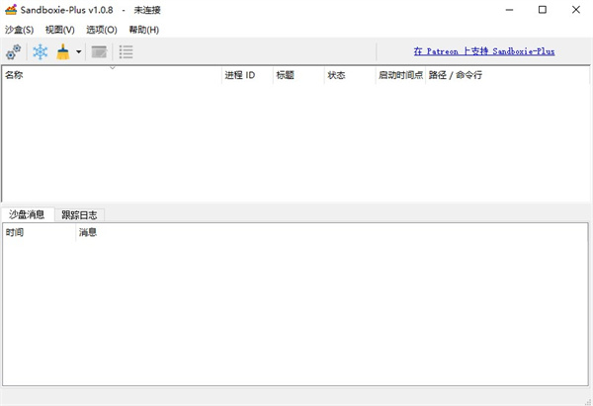Click the grayed window toolbar icon

pyautogui.click(x=99, y=51)
